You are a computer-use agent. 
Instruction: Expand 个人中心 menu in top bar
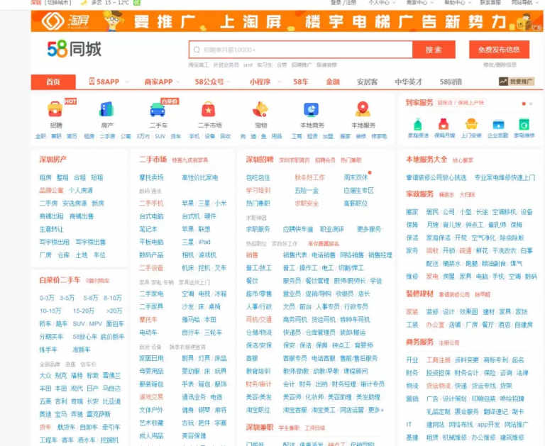click(382, 2)
